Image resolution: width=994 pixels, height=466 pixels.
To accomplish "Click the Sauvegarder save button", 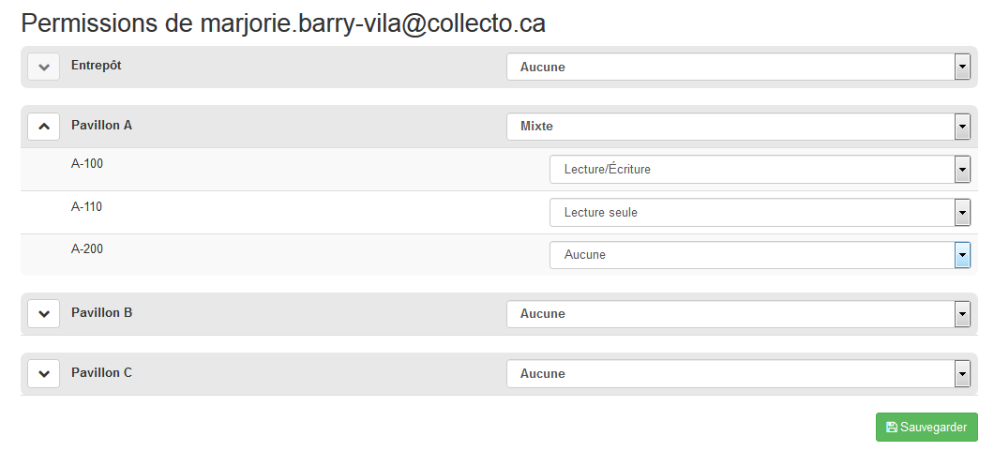I will (x=926, y=427).
